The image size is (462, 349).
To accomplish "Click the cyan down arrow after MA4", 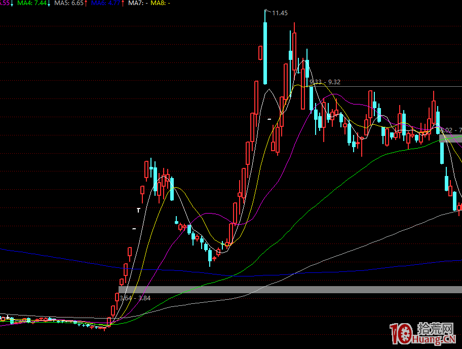I will point(49,3).
